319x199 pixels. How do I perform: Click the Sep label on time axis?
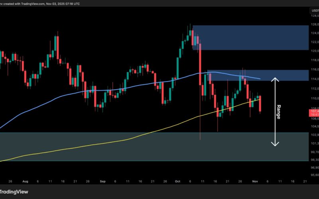[102, 180]
